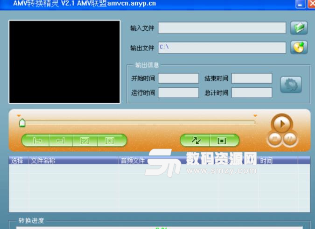315x229 pixels.
Task: Click the 总计时间 field
Action: coord(252,93)
